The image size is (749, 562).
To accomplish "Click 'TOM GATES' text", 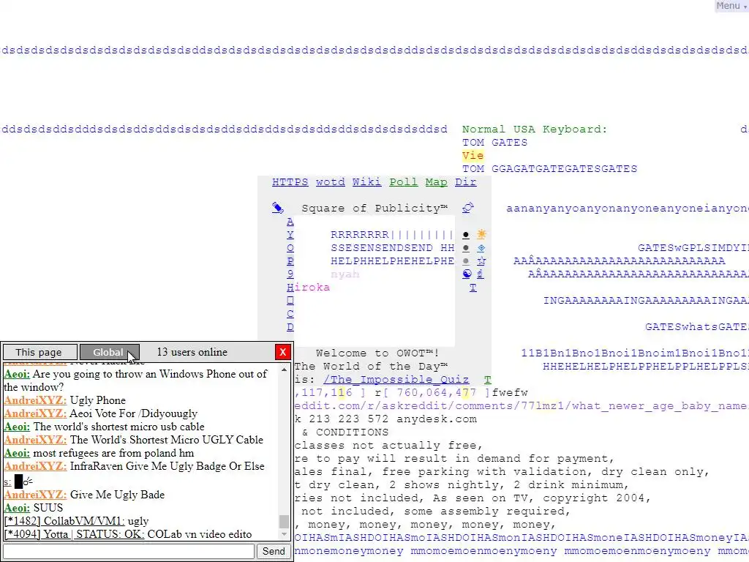I will pyautogui.click(x=495, y=143).
